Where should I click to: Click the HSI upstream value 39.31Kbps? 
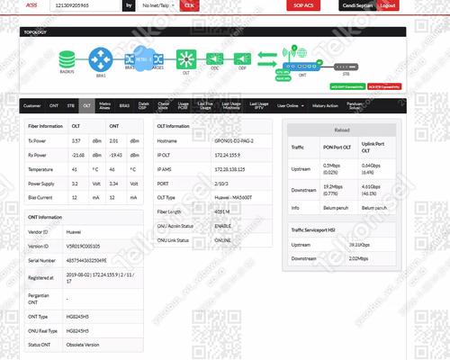[359, 245]
